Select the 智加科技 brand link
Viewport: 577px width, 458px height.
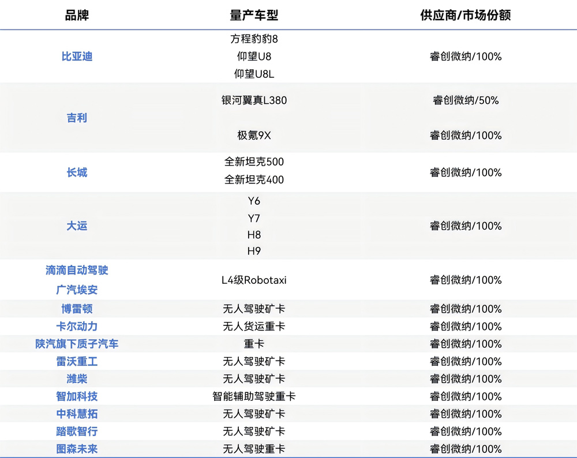coord(77,396)
